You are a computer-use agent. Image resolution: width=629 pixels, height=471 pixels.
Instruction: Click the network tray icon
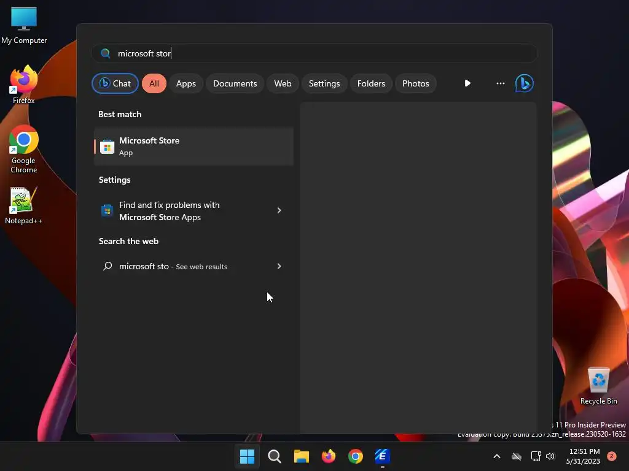click(x=536, y=456)
